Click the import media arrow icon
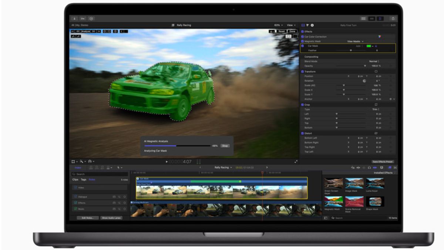This screenshot has height=250, width=444. tap(74, 19)
